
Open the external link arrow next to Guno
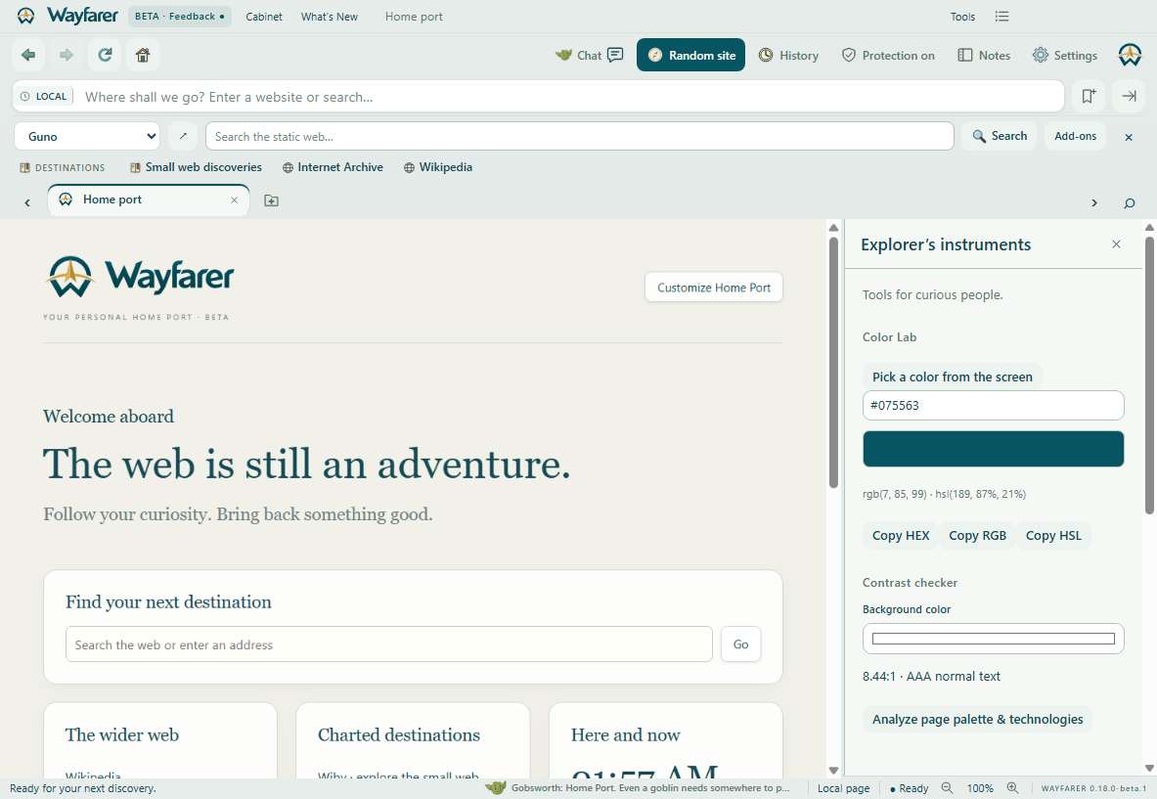[183, 137]
